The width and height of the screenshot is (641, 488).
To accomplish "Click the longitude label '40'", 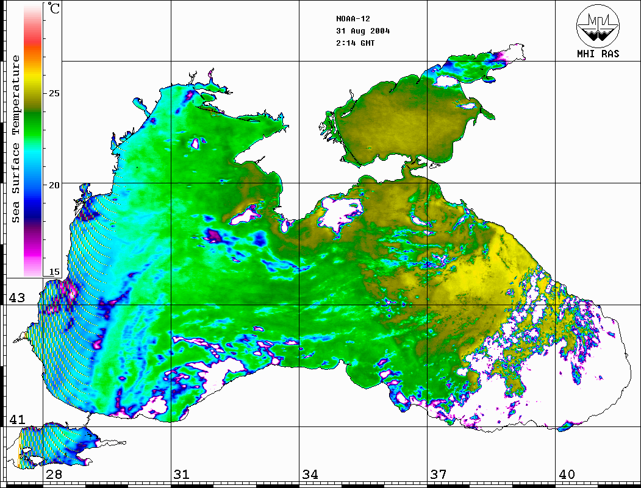I will 567,475.
